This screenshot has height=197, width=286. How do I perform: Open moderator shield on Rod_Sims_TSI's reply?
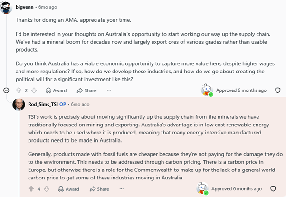[x=273, y=189]
